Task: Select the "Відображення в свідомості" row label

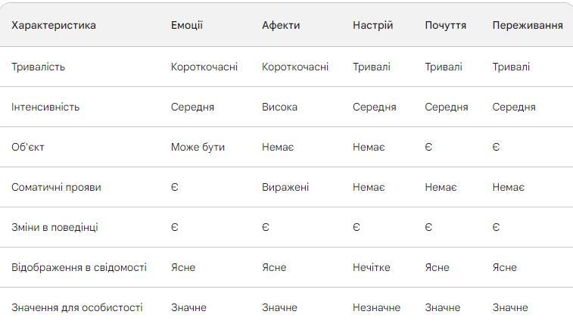Action: point(79,267)
